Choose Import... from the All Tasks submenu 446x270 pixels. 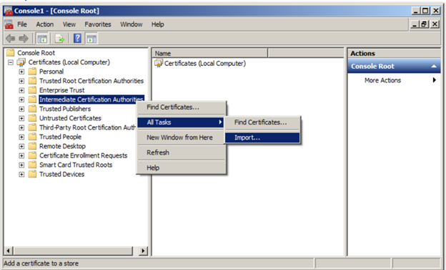262,138
